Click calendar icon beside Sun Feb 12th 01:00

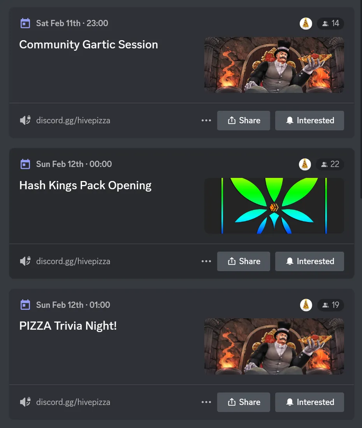click(x=25, y=305)
